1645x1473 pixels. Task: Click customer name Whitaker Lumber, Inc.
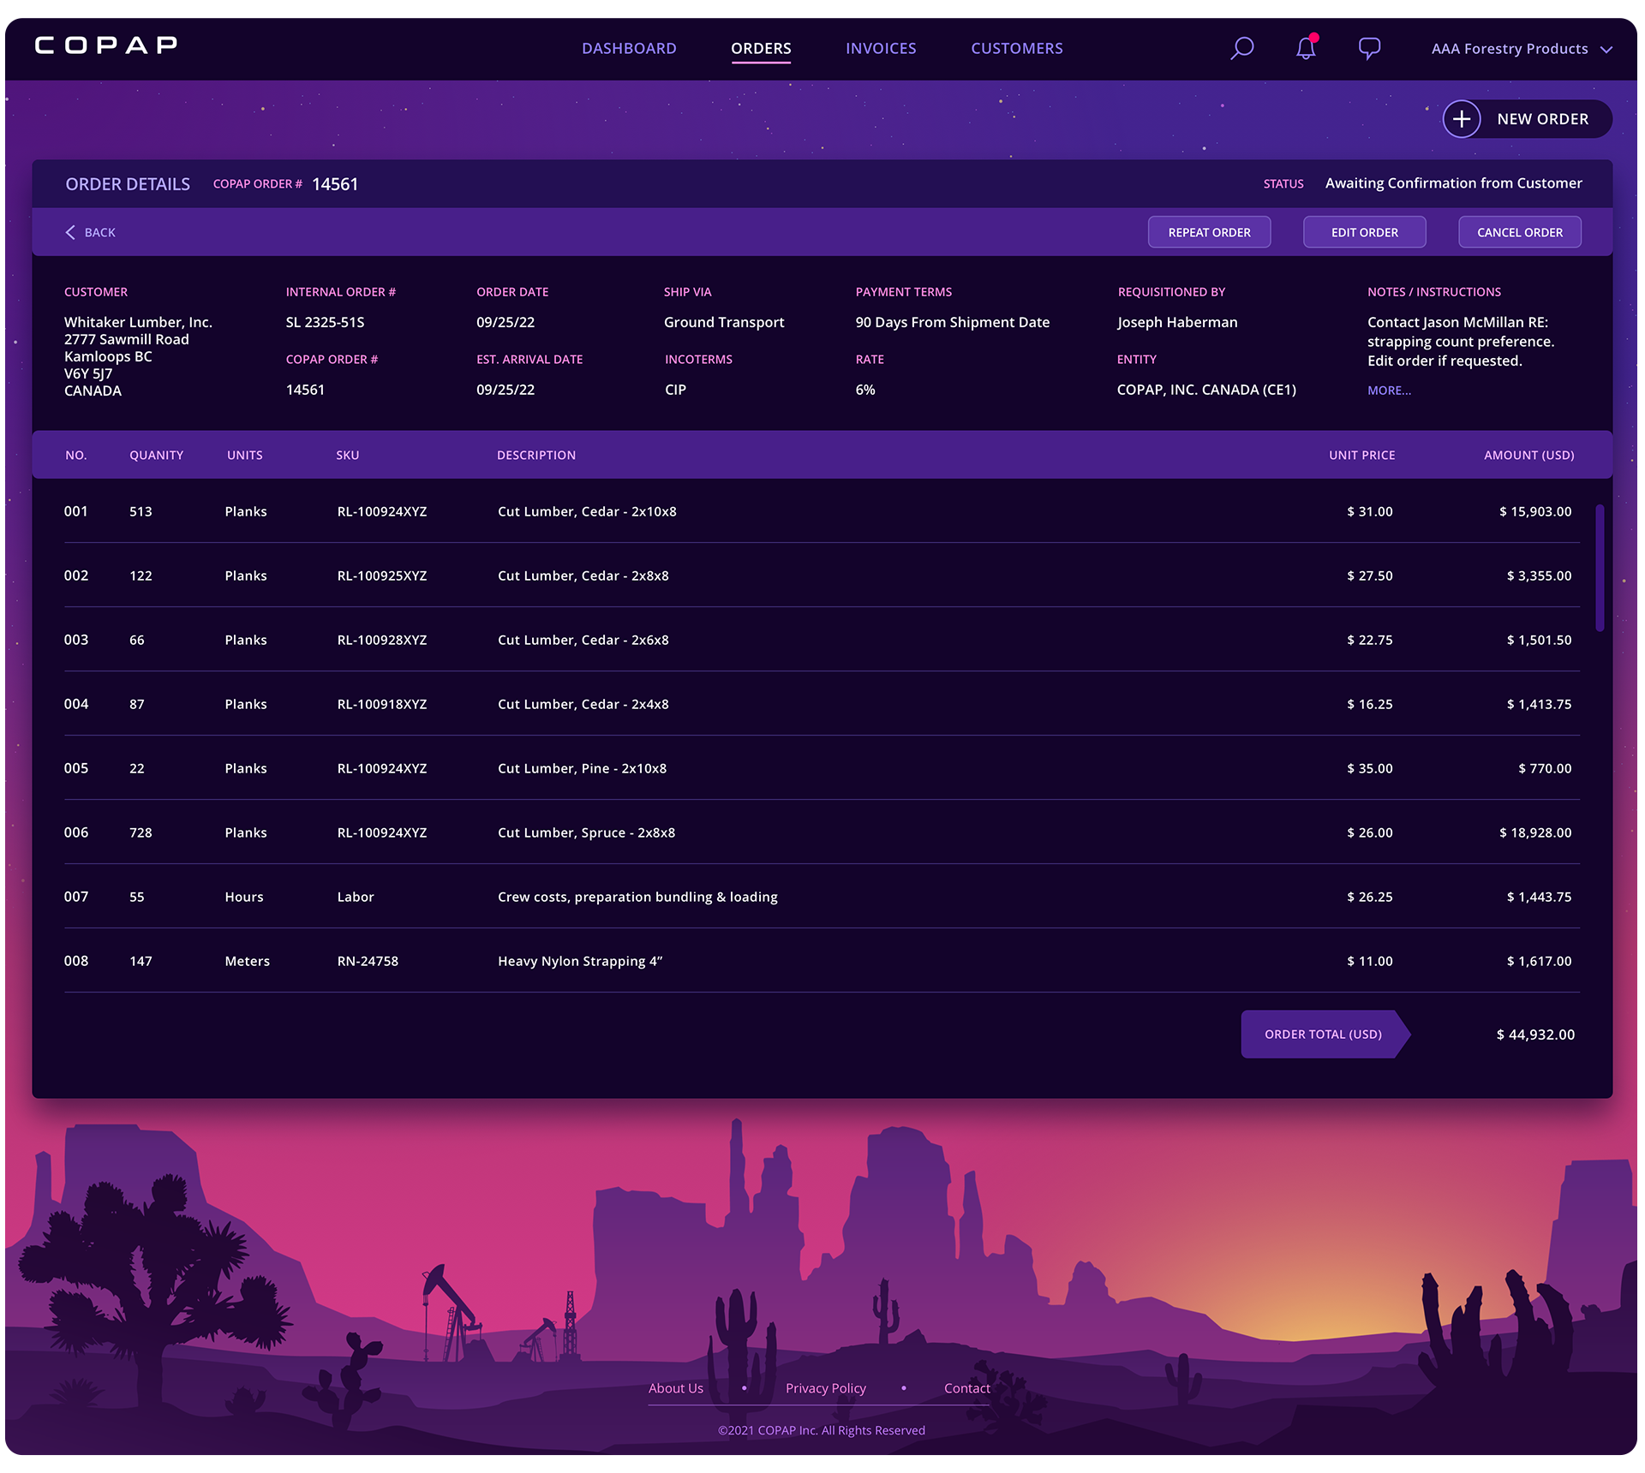pyautogui.click(x=138, y=322)
